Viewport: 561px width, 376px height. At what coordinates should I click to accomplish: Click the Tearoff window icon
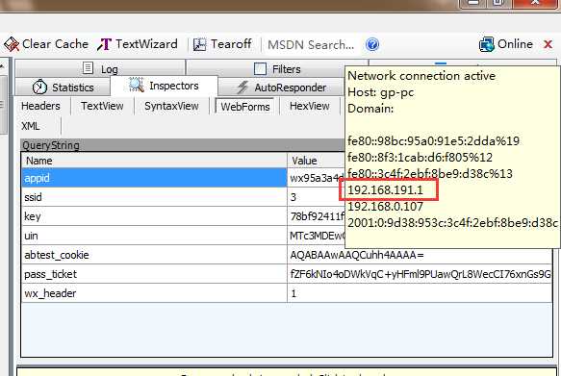point(199,44)
